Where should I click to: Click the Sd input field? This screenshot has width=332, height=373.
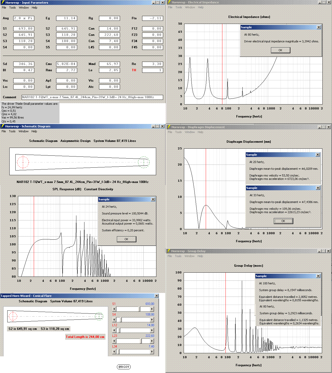point(24,64)
